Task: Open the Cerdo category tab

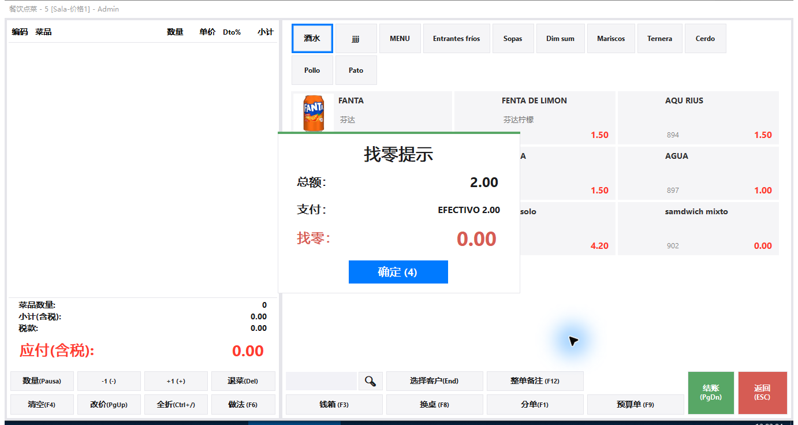Action: (x=706, y=39)
